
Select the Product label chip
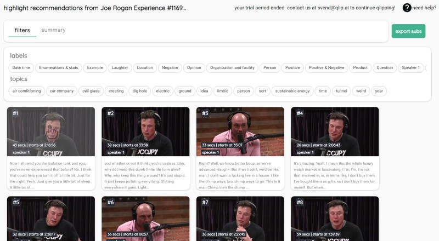tap(361, 68)
